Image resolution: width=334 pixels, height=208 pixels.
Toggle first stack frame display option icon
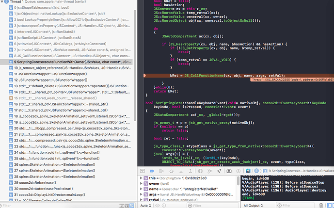[121, 206]
